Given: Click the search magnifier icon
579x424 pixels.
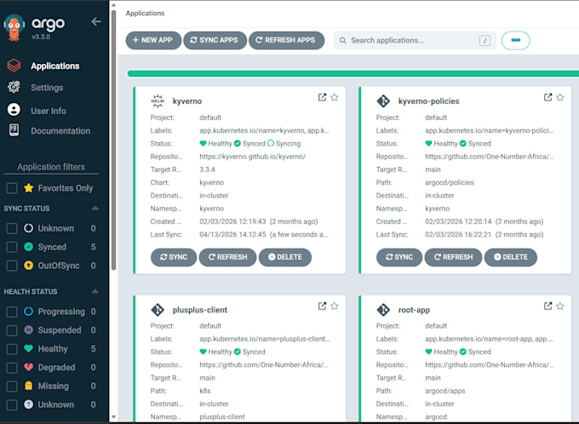Looking at the screenshot, I should (342, 40).
